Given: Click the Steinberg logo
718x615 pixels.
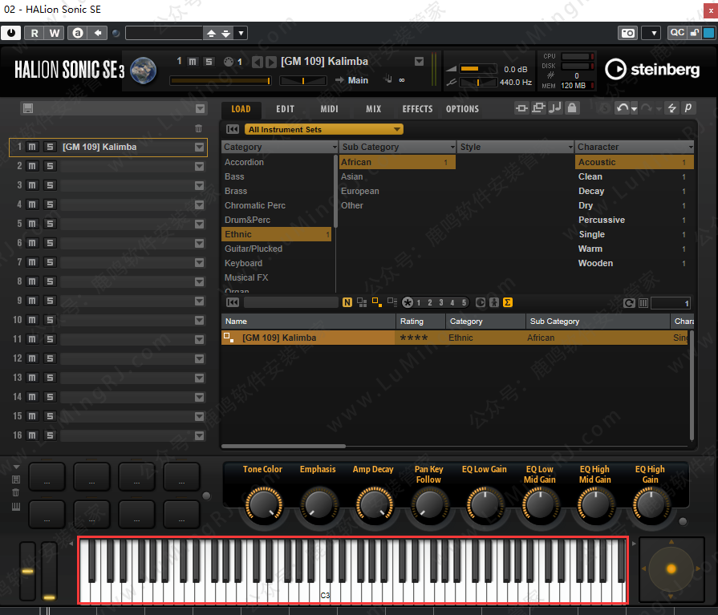Looking at the screenshot, I should (x=652, y=70).
